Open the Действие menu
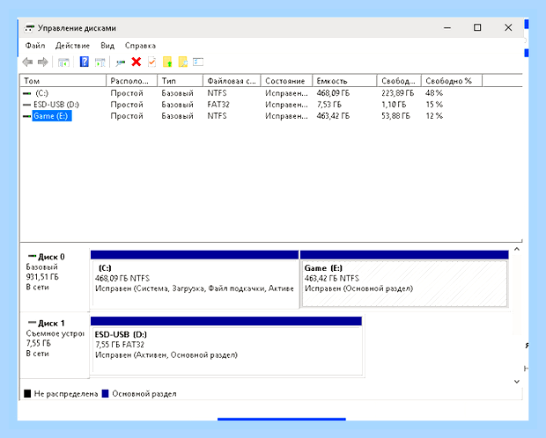The width and height of the screenshot is (546, 438). (72, 46)
